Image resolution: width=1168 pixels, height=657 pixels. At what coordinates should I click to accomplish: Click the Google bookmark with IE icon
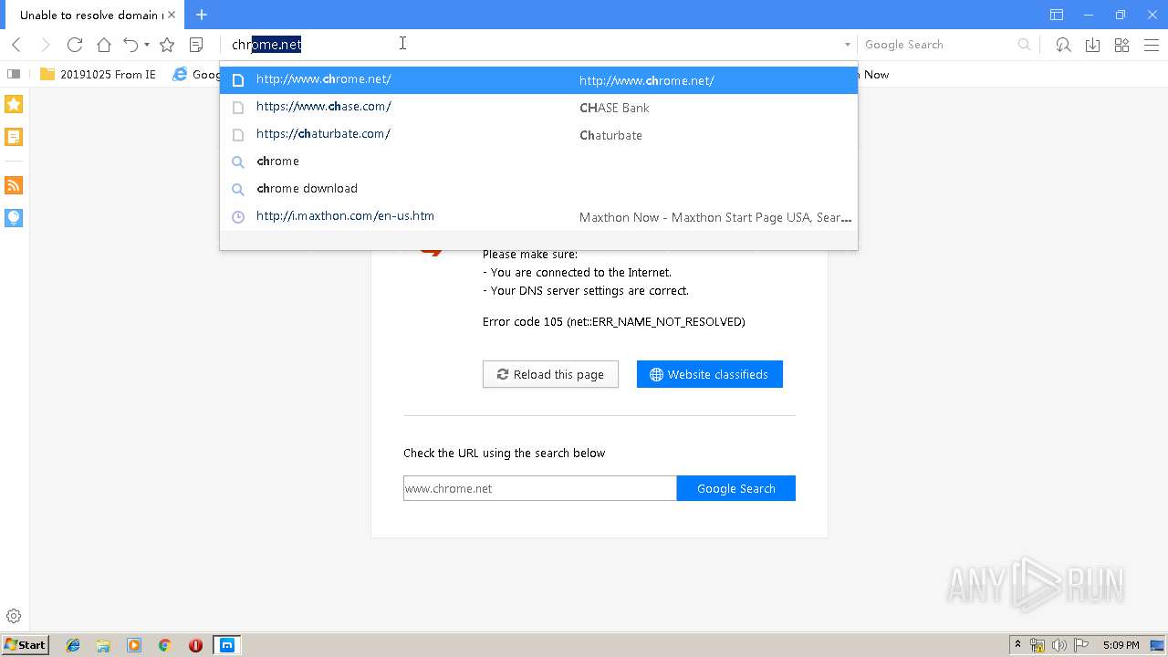(x=195, y=74)
